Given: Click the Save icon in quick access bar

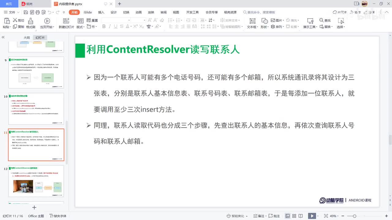Looking at the screenshot, I should (26, 12).
